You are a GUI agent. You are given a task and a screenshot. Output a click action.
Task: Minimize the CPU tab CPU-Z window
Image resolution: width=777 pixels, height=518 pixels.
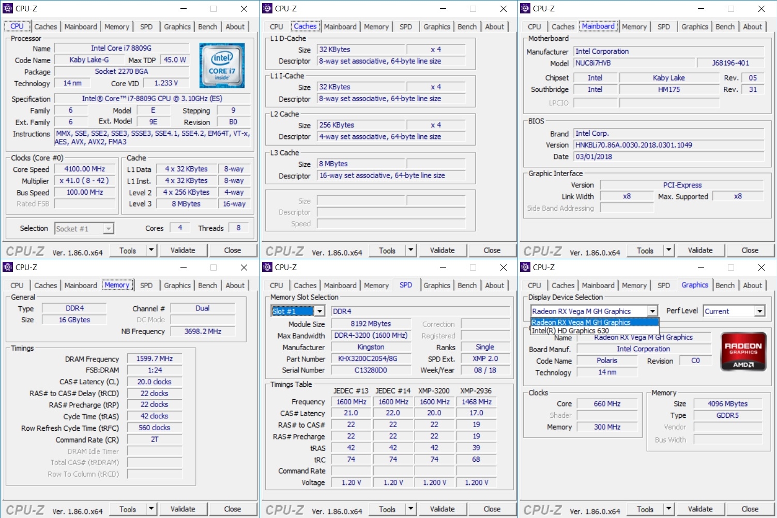(x=184, y=8)
